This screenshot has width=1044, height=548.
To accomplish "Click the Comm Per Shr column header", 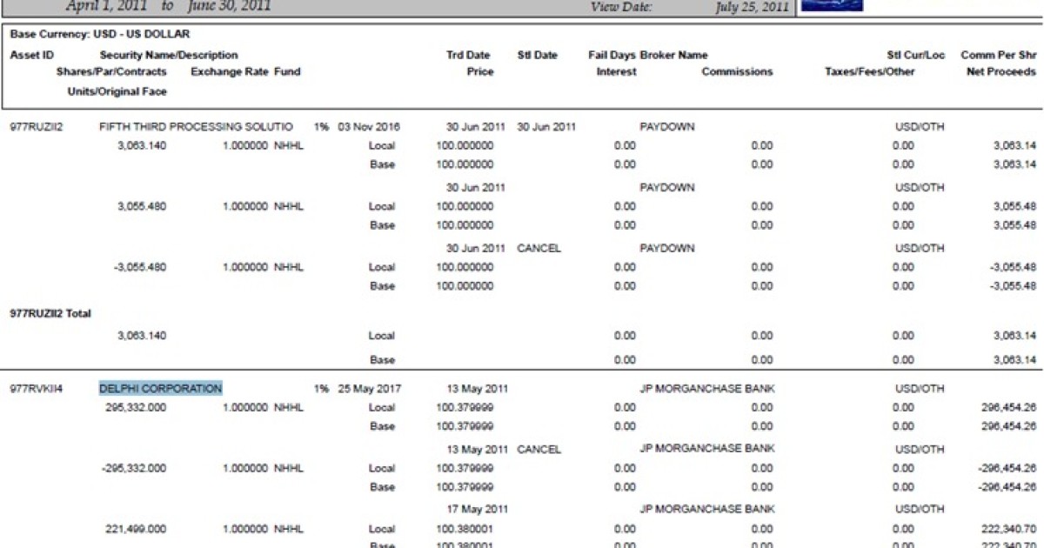I will coord(999,55).
